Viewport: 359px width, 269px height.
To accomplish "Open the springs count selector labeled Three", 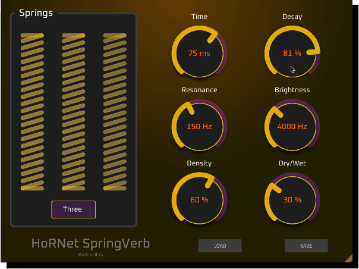I will tap(73, 209).
